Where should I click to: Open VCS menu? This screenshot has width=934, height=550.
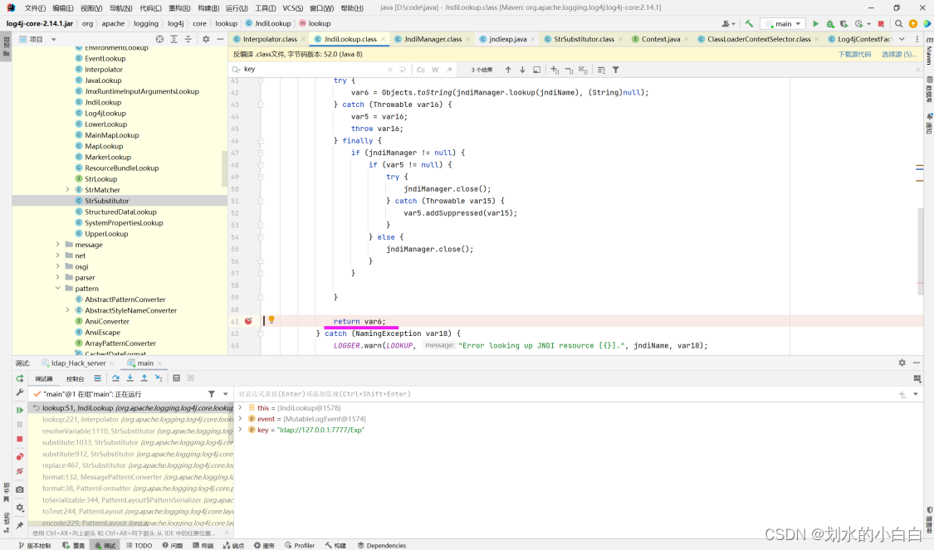[x=292, y=8]
